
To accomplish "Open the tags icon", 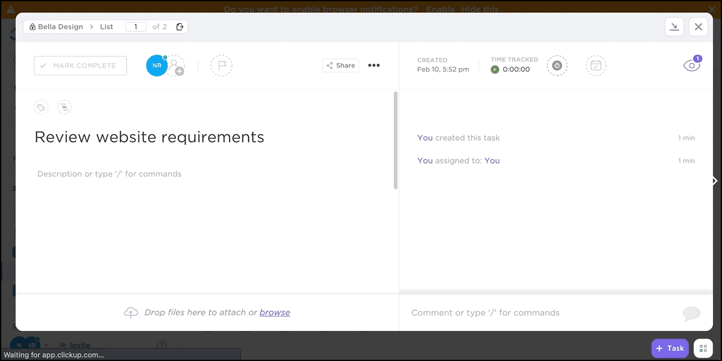I will coord(41,108).
